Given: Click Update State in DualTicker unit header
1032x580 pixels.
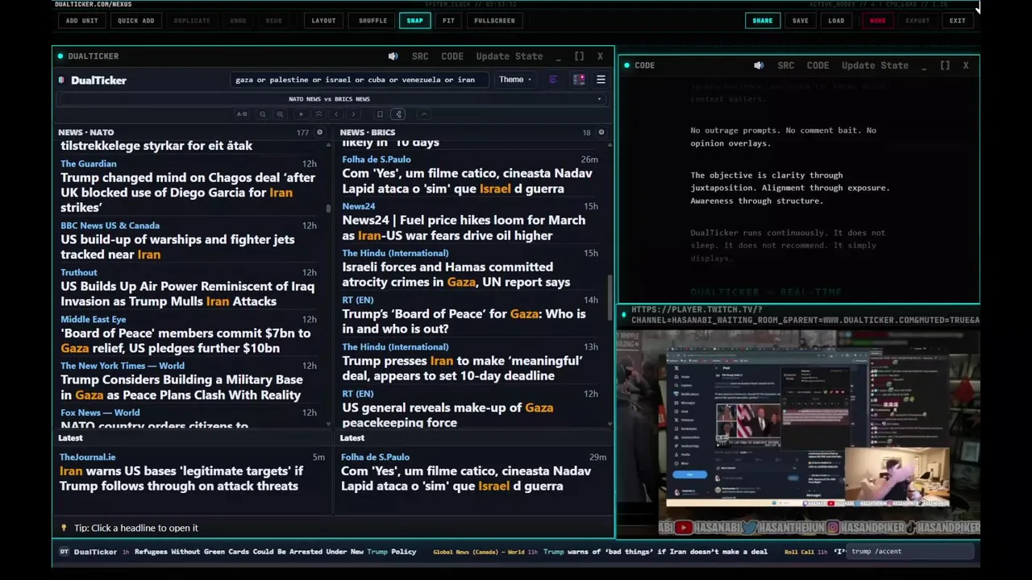Looking at the screenshot, I should (x=510, y=56).
